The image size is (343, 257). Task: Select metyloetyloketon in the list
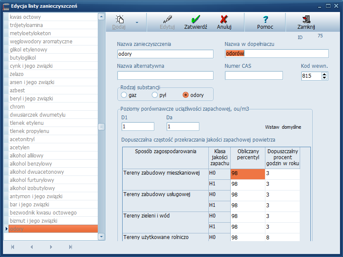point(53,33)
